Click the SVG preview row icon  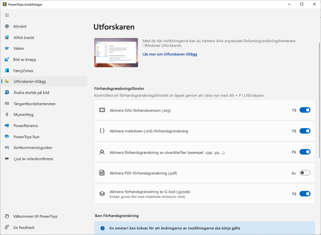102,110
